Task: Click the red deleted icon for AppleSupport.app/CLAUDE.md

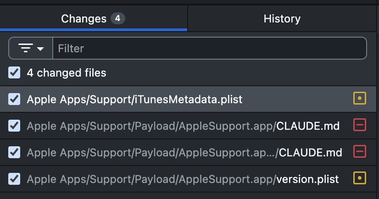Action: tap(360, 125)
